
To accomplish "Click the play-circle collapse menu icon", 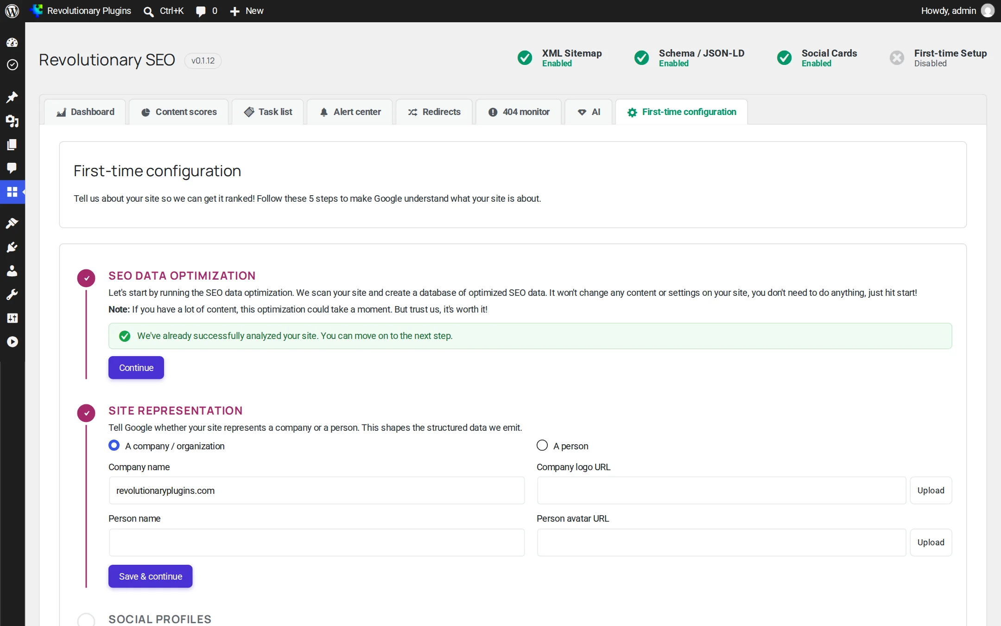I will pyautogui.click(x=12, y=342).
